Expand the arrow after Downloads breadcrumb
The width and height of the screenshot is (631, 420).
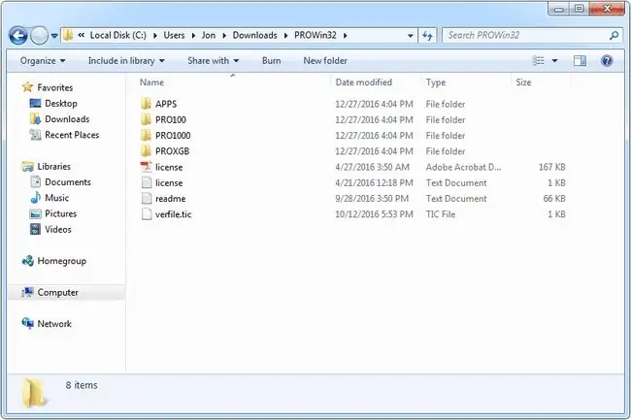(285, 36)
